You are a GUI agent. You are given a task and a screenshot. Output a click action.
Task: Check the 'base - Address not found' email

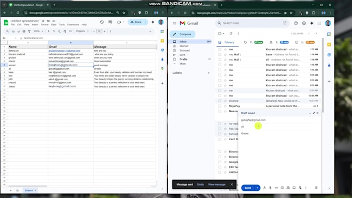point(220,54)
